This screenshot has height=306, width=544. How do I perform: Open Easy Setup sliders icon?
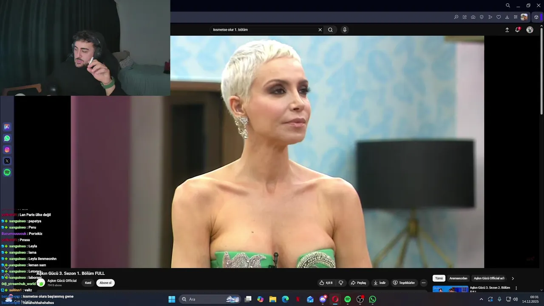516,17
